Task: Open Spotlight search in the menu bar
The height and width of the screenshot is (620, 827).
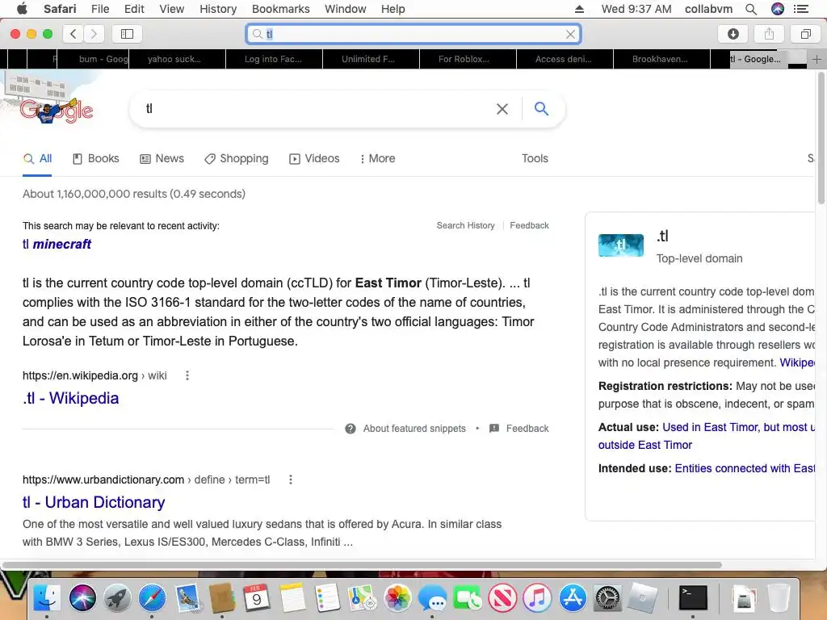Action: pyautogui.click(x=751, y=9)
